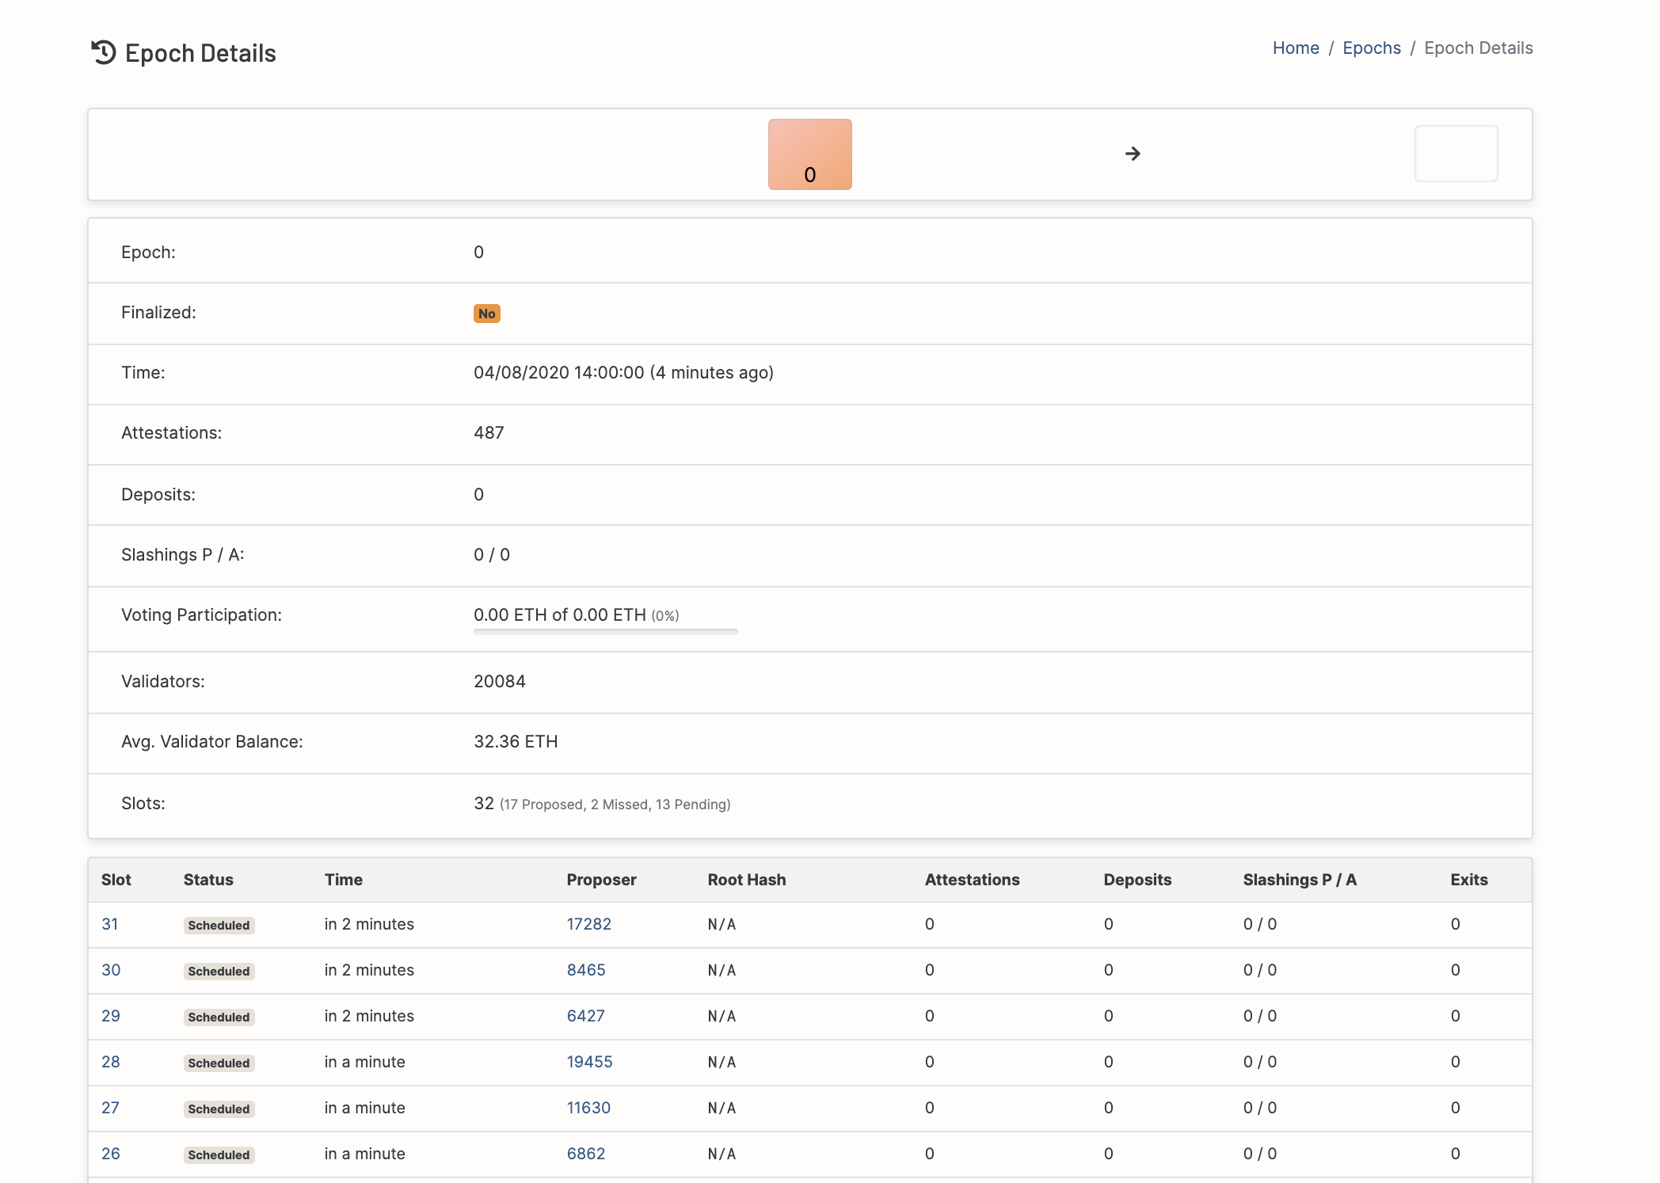
Task: View proposer 19455
Action: tap(590, 1062)
